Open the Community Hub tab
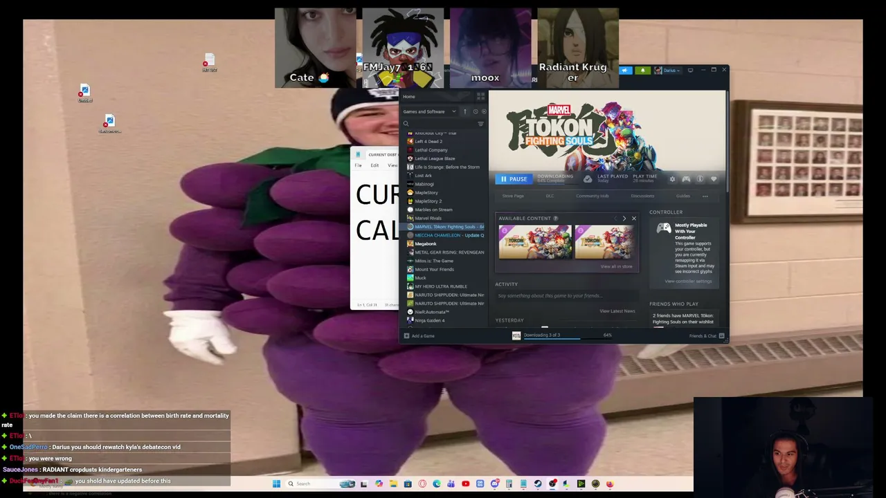This screenshot has height=498, width=886. coord(593,196)
